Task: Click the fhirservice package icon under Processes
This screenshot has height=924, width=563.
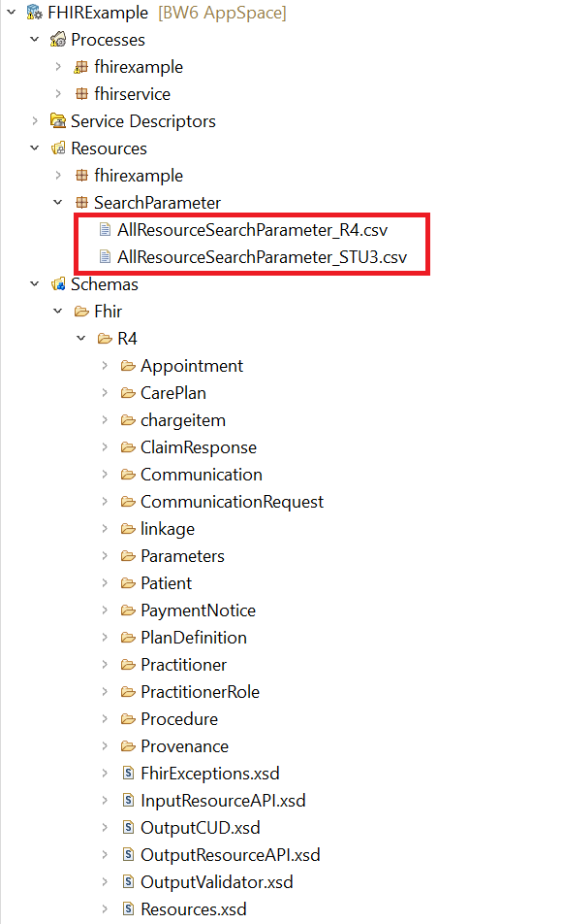Action: click(81, 94)
